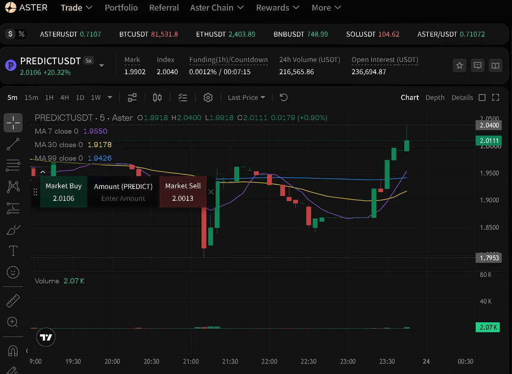Switch to the Depth tab
The width and height of the screenshot is (512, 374).
coord(435,98)
